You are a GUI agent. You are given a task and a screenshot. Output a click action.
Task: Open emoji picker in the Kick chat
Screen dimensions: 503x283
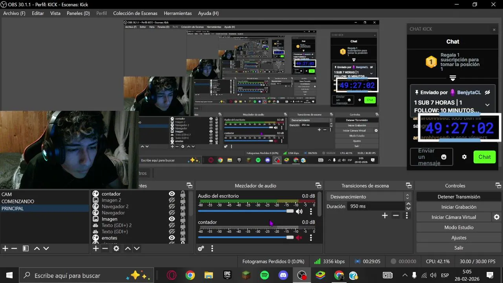[444, 157]
